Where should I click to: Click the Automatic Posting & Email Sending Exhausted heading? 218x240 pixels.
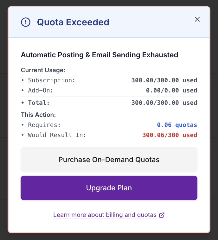point(99,55)
